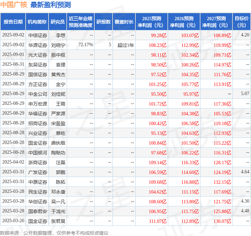Viewport: 251px width, 236px height.
Task: Select the 2025预测净利润 column header
Action: click(152, 22)
